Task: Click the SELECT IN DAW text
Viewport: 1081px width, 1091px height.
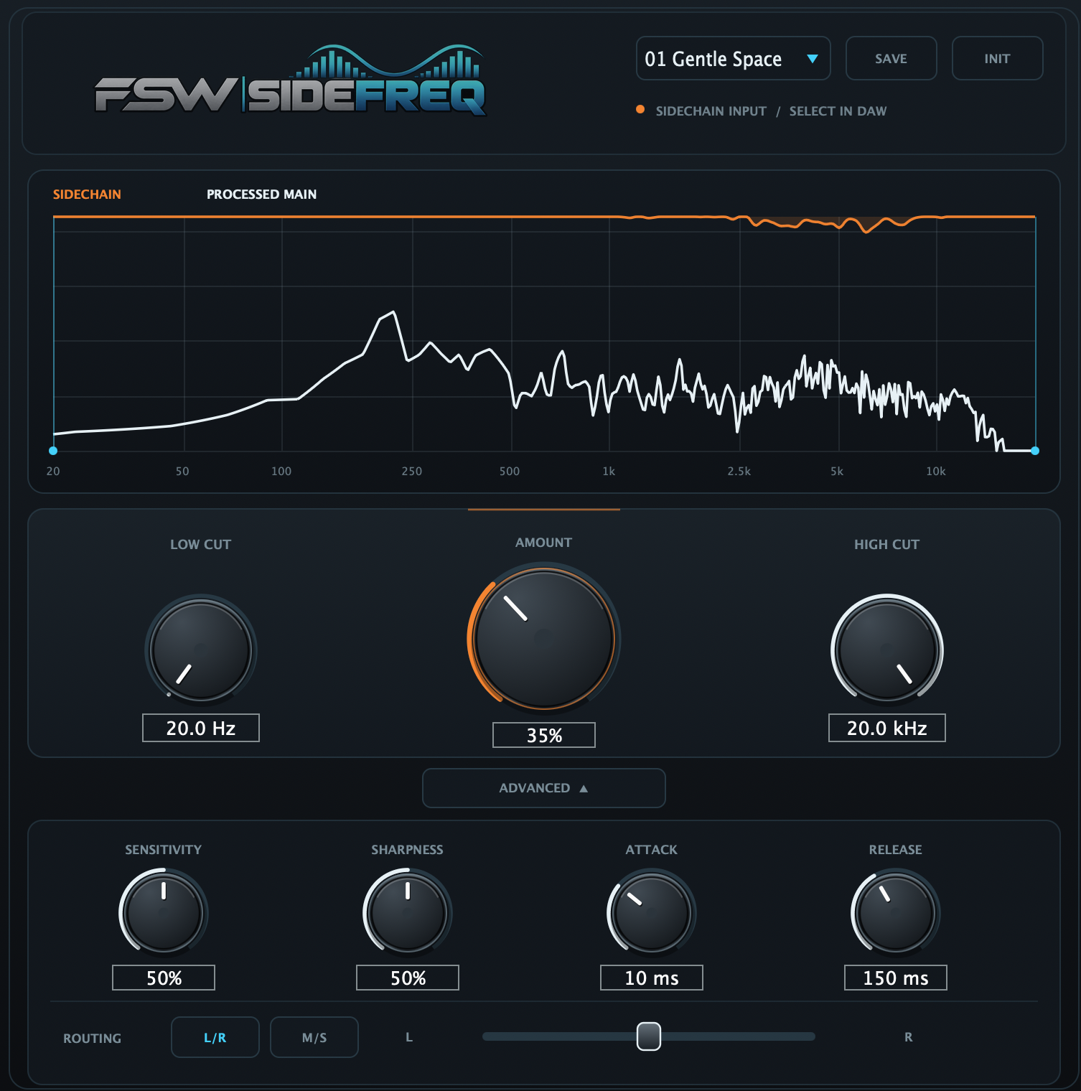Action: point(838,111)
